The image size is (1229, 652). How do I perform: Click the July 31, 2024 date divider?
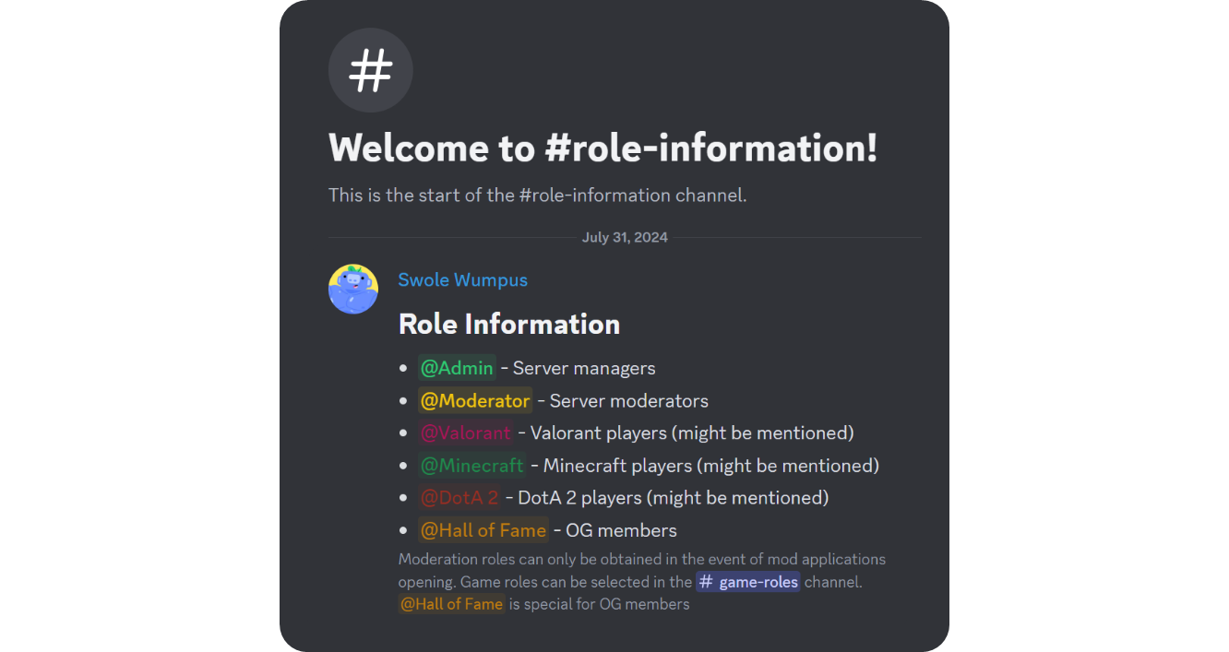(x=625, y=237)
